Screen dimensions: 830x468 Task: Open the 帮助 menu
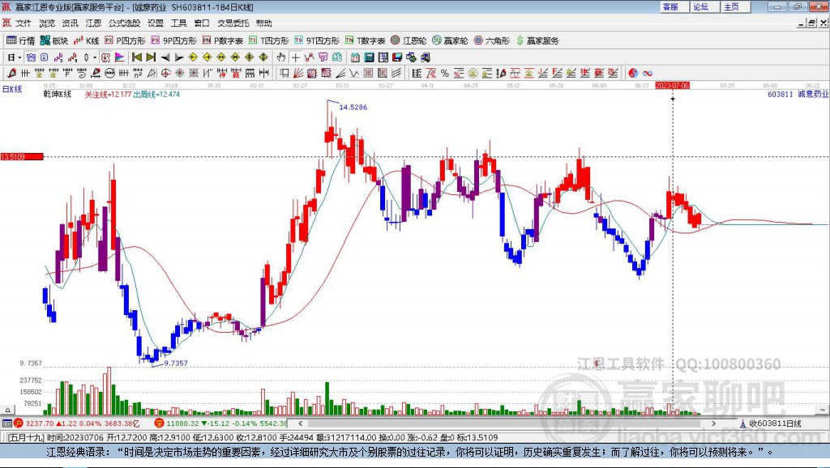pos(264,23)
